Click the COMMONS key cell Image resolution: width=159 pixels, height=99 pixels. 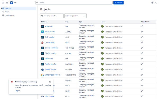(69, 48)
